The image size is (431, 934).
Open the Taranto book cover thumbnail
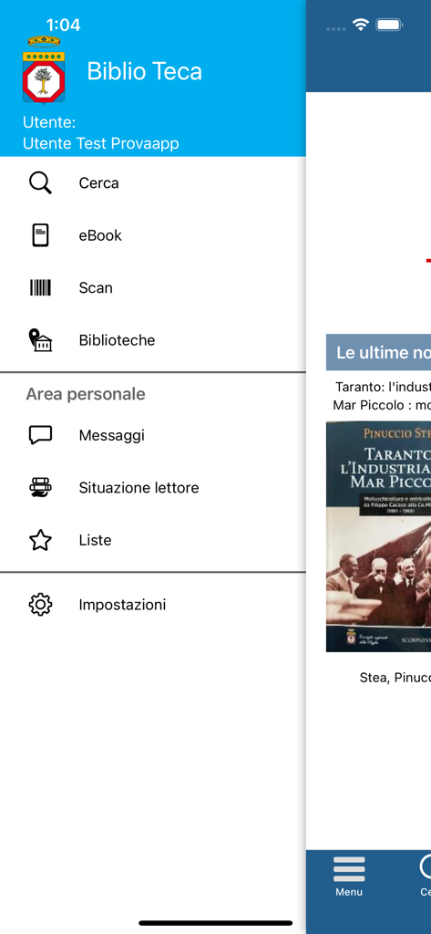coord(379,536)
